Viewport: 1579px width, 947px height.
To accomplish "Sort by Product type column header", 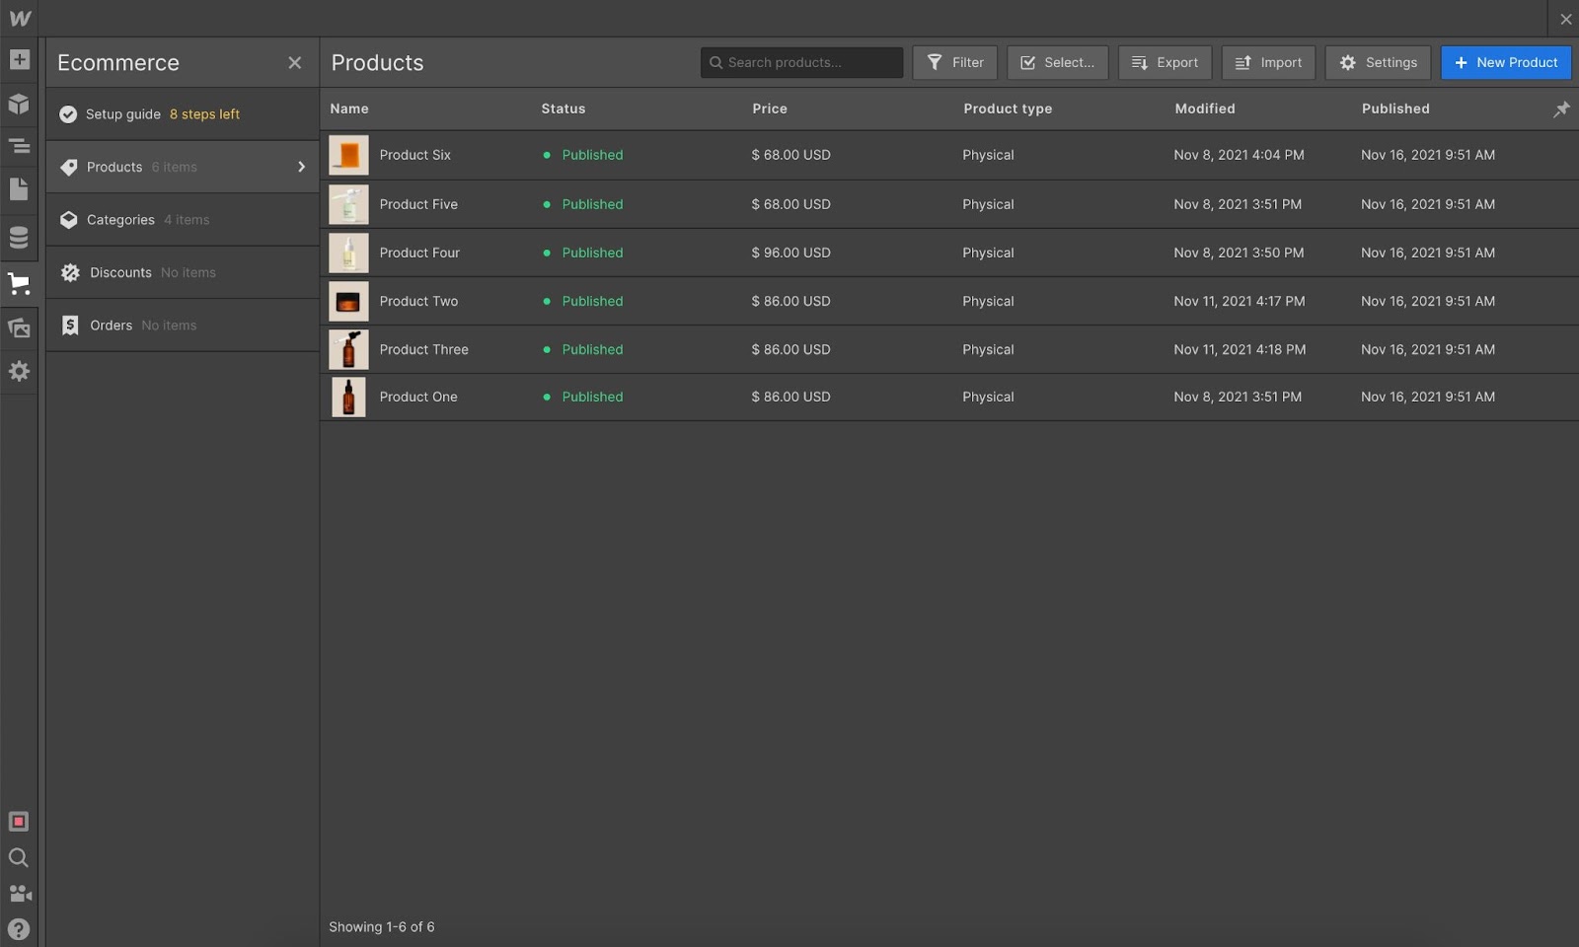I will (1008, 109).
